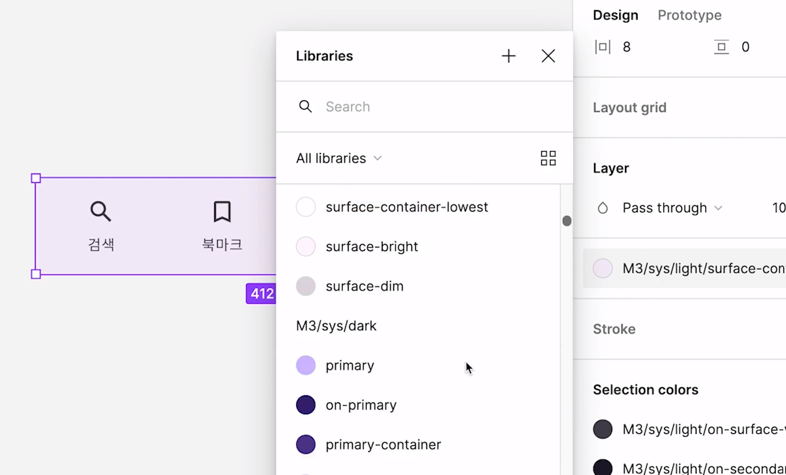This screenshot has width=786, height=475.
Task: Click the 검색 label on the canvas
Action: (x=101, y=245)
